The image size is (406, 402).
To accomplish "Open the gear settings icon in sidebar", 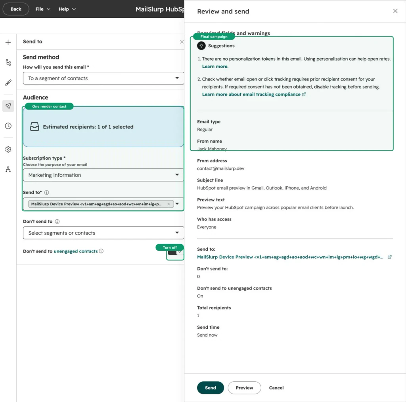I will click(8, 149).
